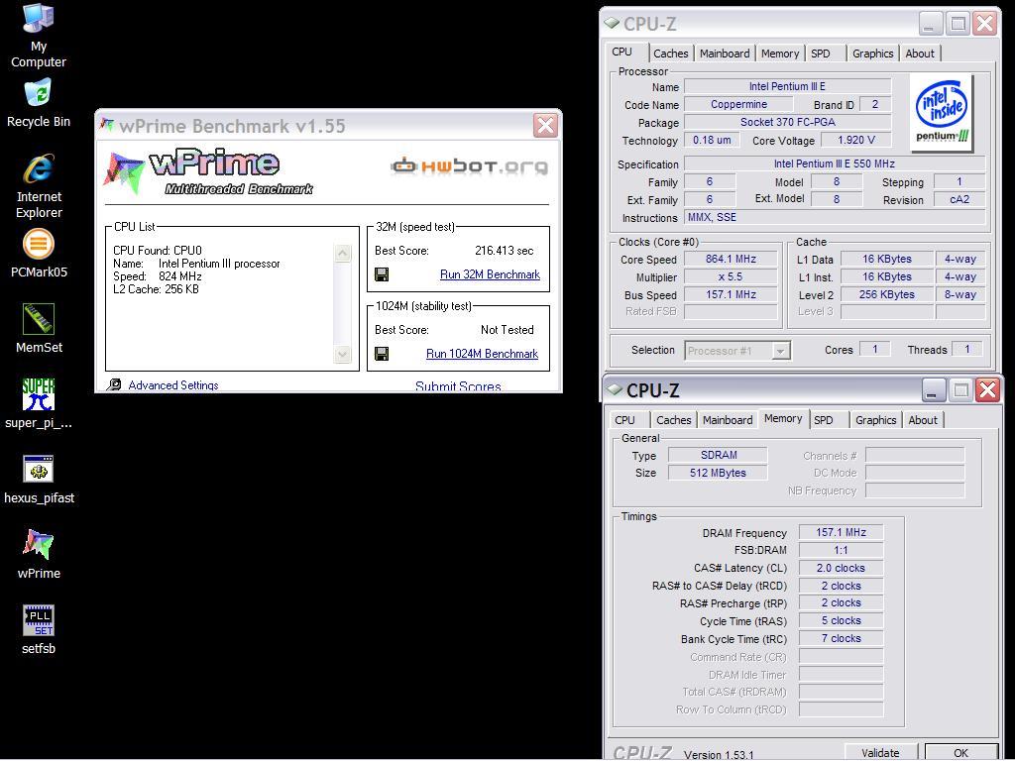This screenshot has height=761, width=1015.
Task: Click the floppy save icon under 32M test
Action: tap(382, 274)
